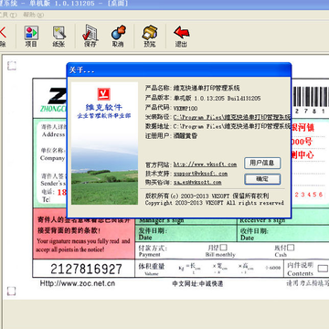Tick the 内件说明 Contents checkbox
The width and height of the screenshot is (329, 329).
(323, 269)
